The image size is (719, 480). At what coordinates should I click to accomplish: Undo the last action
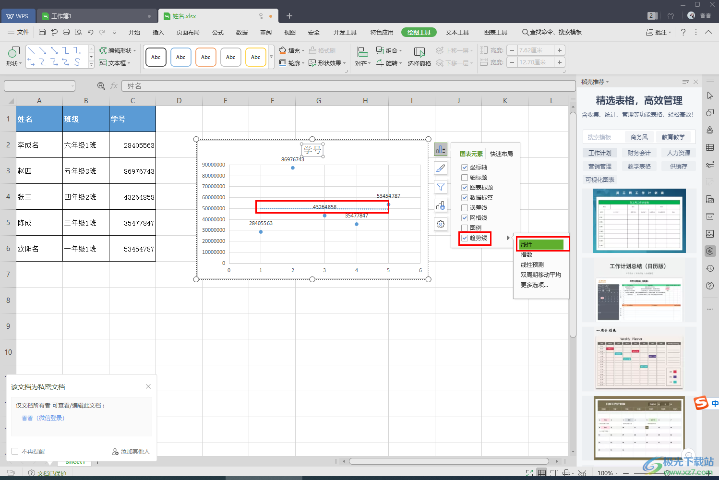(90, 32)
